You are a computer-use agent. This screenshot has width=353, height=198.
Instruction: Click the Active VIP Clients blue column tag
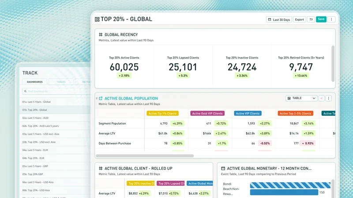(248, 114)
